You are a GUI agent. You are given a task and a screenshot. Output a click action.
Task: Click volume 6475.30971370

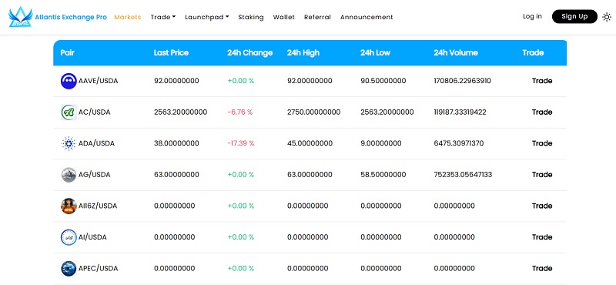tap(459, 143)
